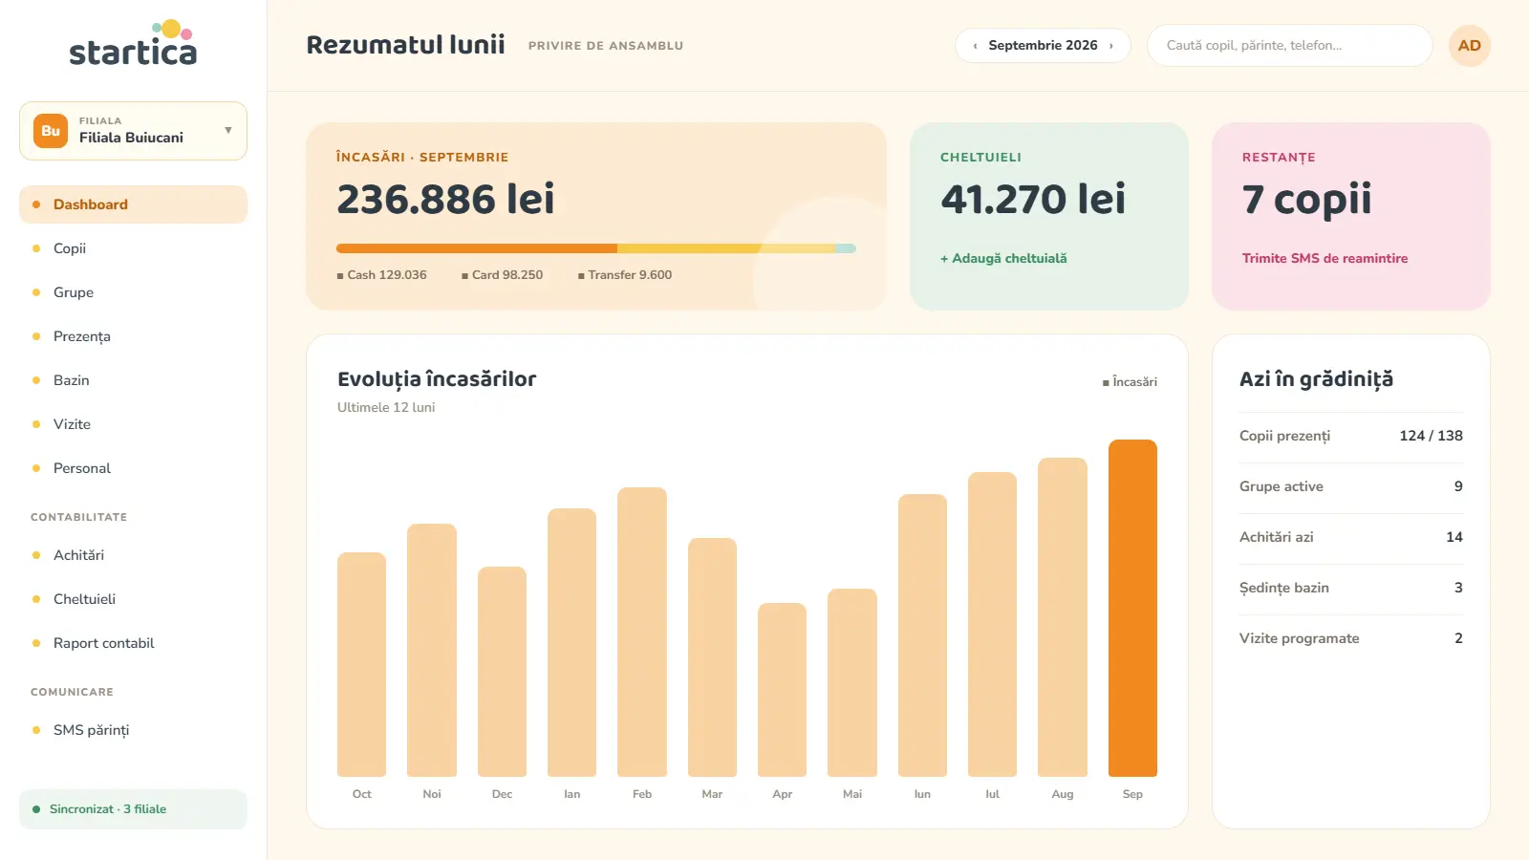This screenshot has width=1529, height=860.
Task: Go to Cheltuieli in sidebar
Action: pyautogui.click(x=133, y=599)
